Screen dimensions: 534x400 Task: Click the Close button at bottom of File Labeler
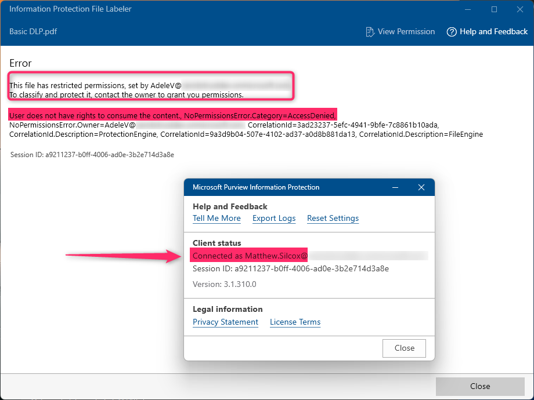pyautogui.click(x=480, y=386)
